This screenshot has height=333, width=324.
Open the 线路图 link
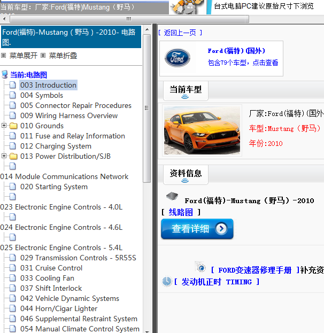(181, 212)
